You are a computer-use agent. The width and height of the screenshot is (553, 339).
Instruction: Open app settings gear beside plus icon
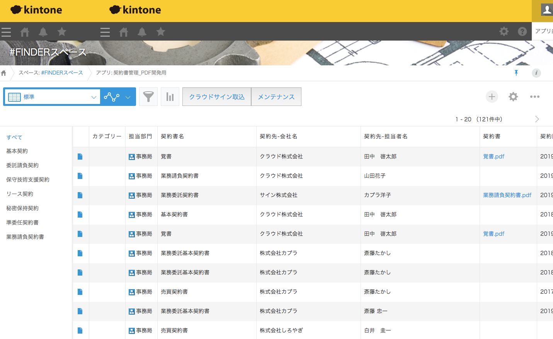pos(513,97)
